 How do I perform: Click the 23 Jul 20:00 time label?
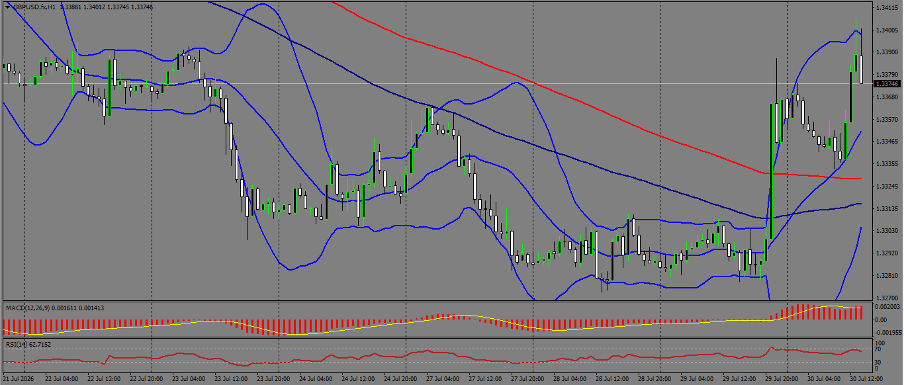pyautogui.click(x=274, y=380)
